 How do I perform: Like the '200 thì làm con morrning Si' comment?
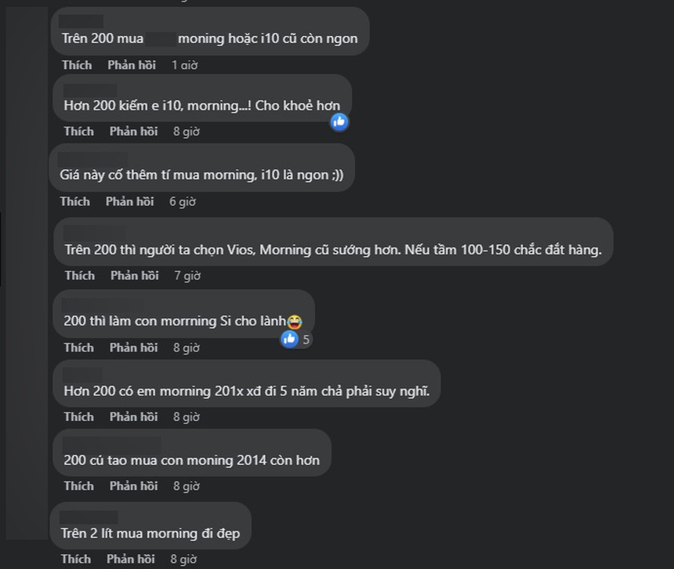(78, 348)
